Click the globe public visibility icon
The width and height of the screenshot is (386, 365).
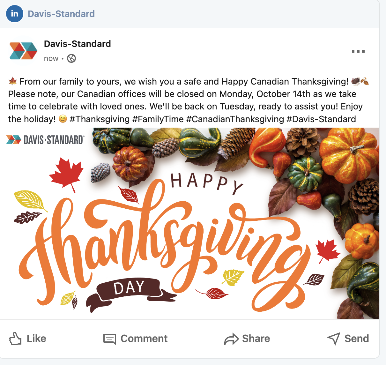pyautogui.click(x=71, y=58)
